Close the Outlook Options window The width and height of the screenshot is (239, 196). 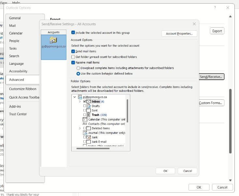(228, 7)
